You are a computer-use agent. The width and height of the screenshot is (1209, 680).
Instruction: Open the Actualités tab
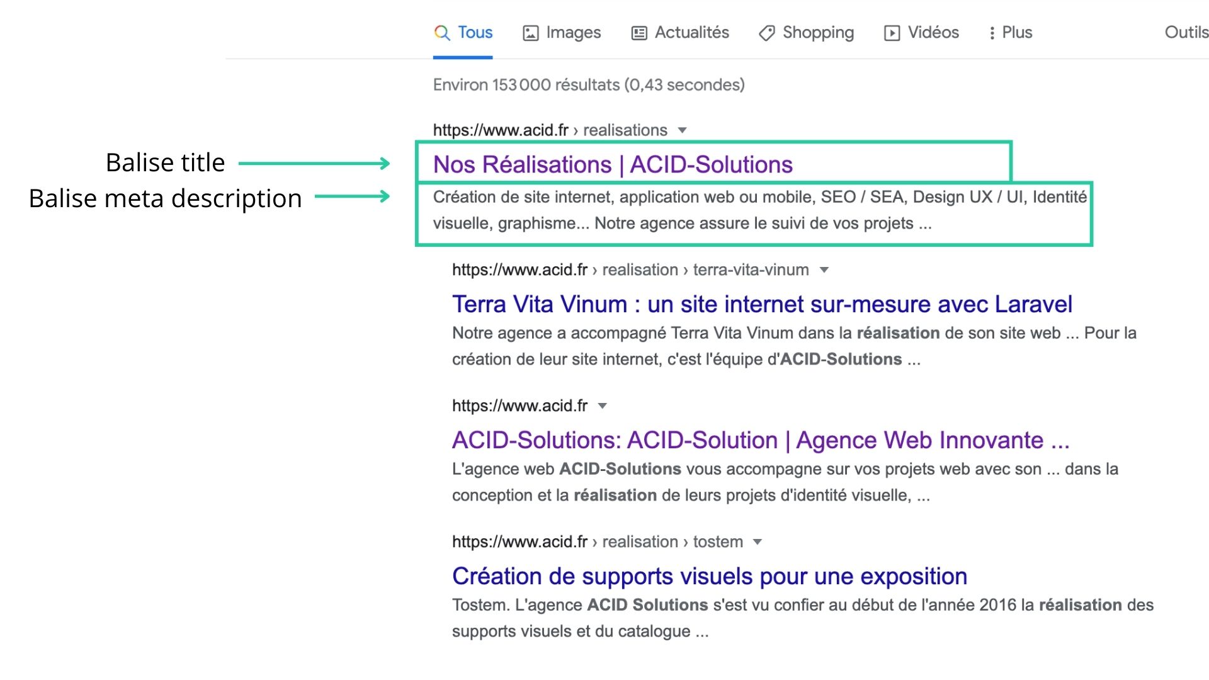click(680, 33)
